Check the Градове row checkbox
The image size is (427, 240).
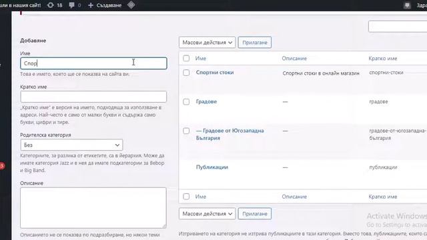click(x=186, y=102)
